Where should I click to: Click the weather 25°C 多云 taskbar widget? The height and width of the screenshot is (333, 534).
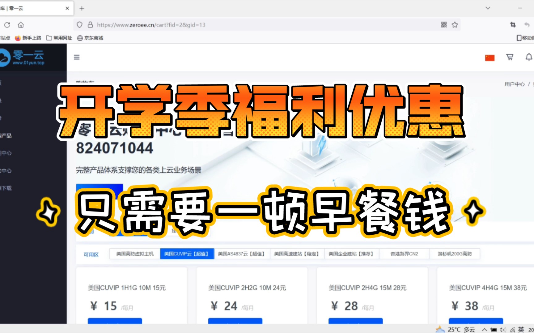pyautogui.click(x=455, y=329)
